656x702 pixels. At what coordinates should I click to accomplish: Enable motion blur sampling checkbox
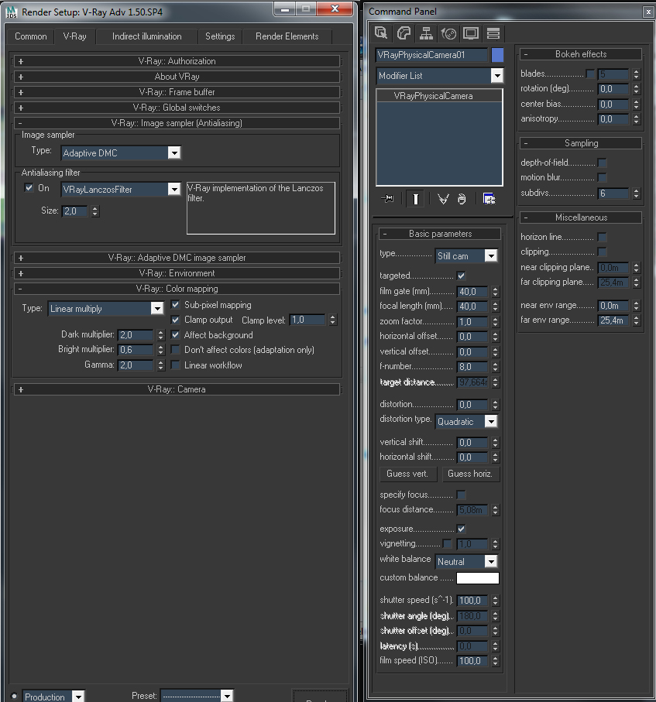[603, 178]
